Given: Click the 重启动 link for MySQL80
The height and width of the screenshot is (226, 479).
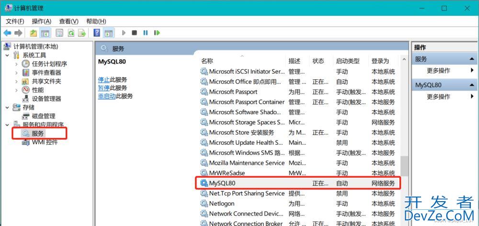Looking at the screenshot, I should point(107,96).
